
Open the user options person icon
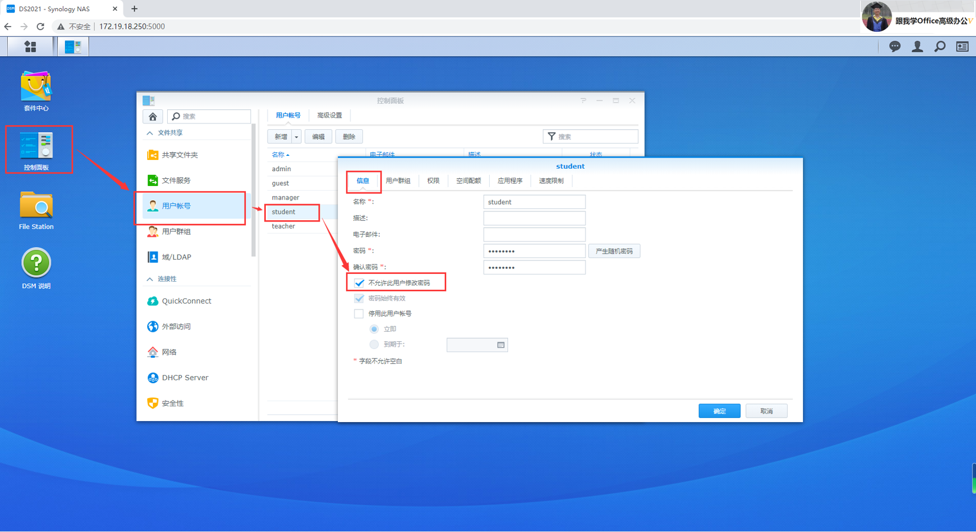917,47
